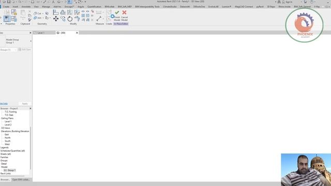
Task: Expand Schedules/Quantities (all) node
Action: [12, 151]
